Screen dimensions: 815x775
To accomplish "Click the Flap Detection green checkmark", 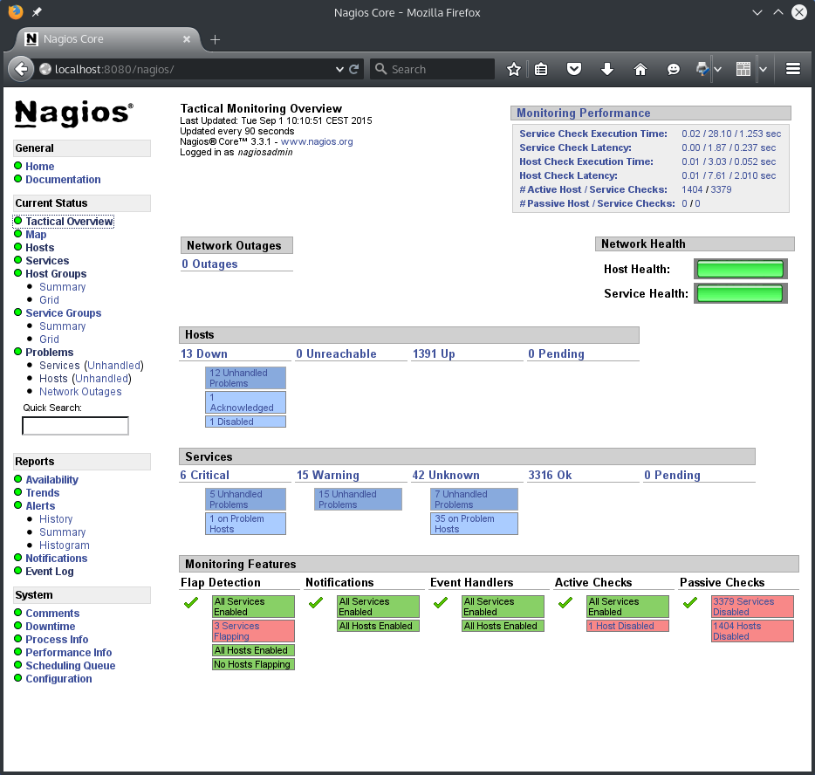I will click(191, 603).
